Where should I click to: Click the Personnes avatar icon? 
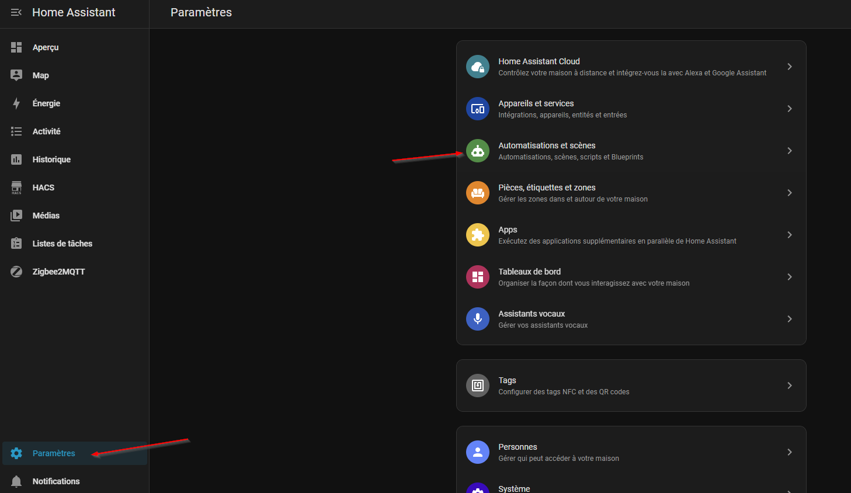[x=477, y=452]
